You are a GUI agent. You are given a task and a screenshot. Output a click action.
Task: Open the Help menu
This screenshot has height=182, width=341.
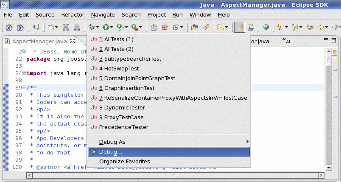pos(224,15)
